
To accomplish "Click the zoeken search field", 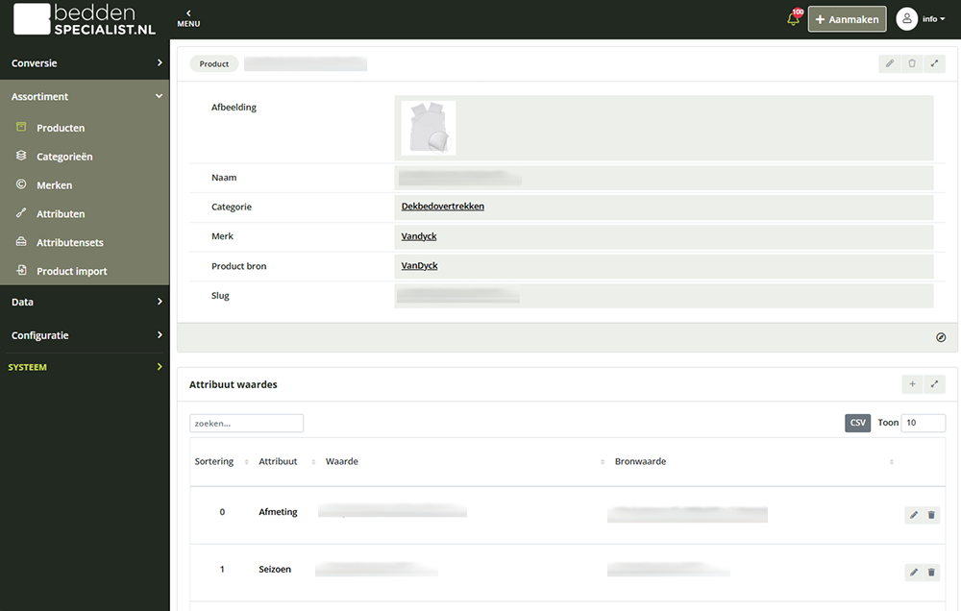I will (x=246, y=424).
